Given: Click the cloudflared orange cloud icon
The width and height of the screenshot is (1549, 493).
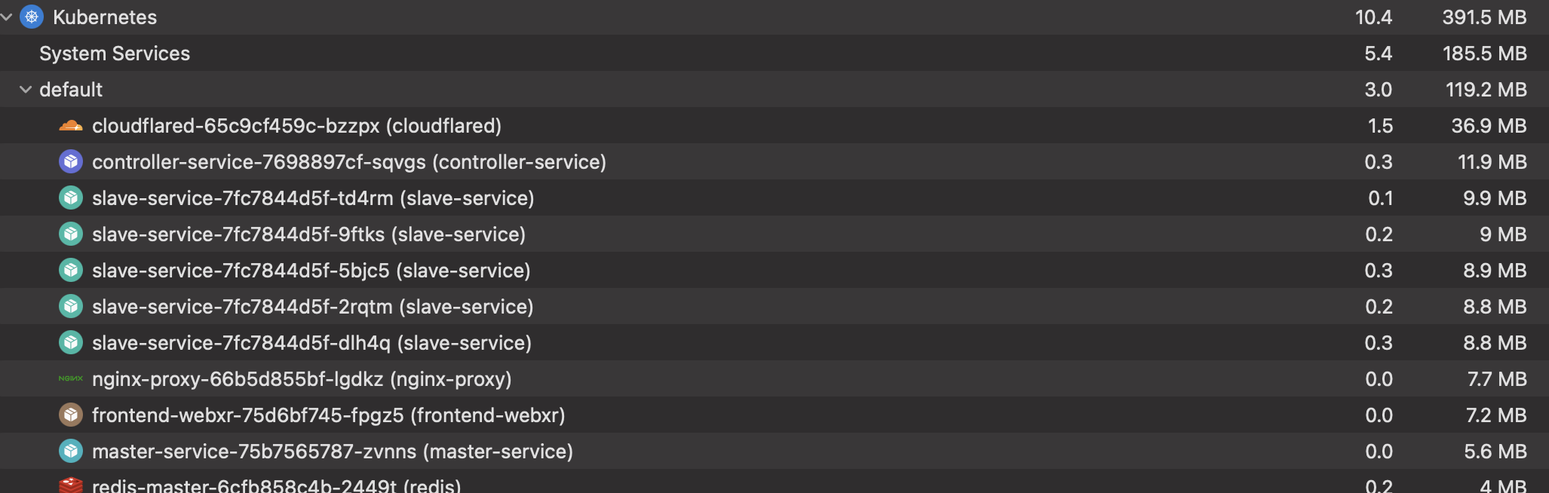Looking at the screenshot, I should coord(71,126).
